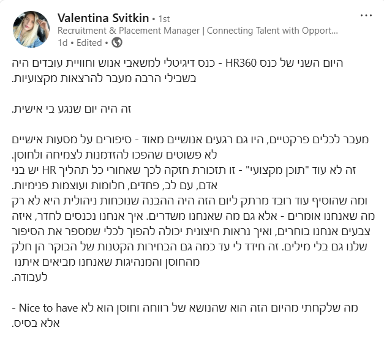Open Valentina Svitkin's profile picture
384x341 pixels.
click(31, 29)
